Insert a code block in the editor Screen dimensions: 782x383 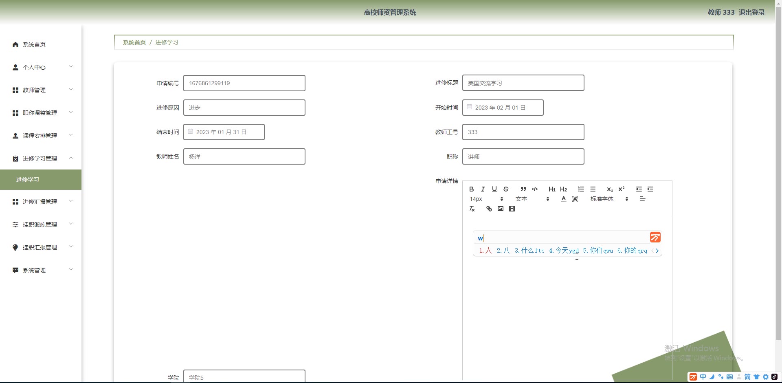(535, 189)
